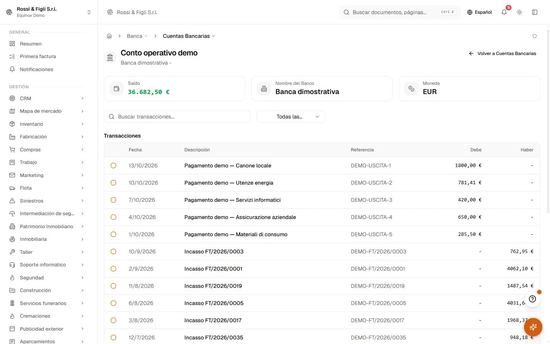This screenshot has width=550, height=344.
Task: Click Rossi & Figli S.r.l. header breadcrumb
Action: (132, 12)
